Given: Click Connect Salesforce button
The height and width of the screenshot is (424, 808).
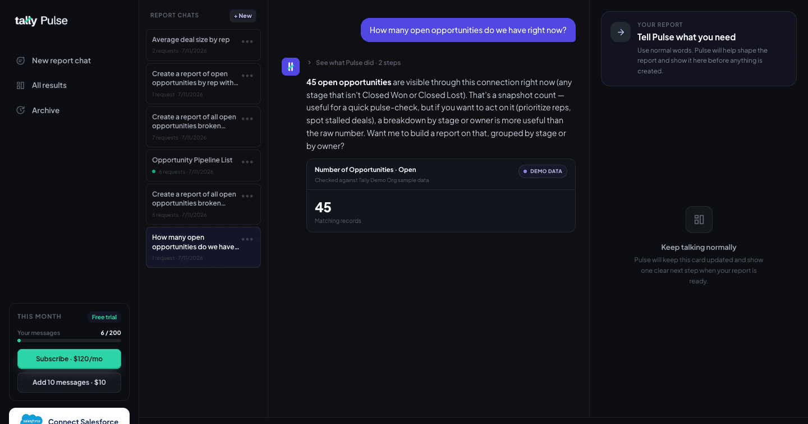Looking at the screenshot, I should click(69, 416).
